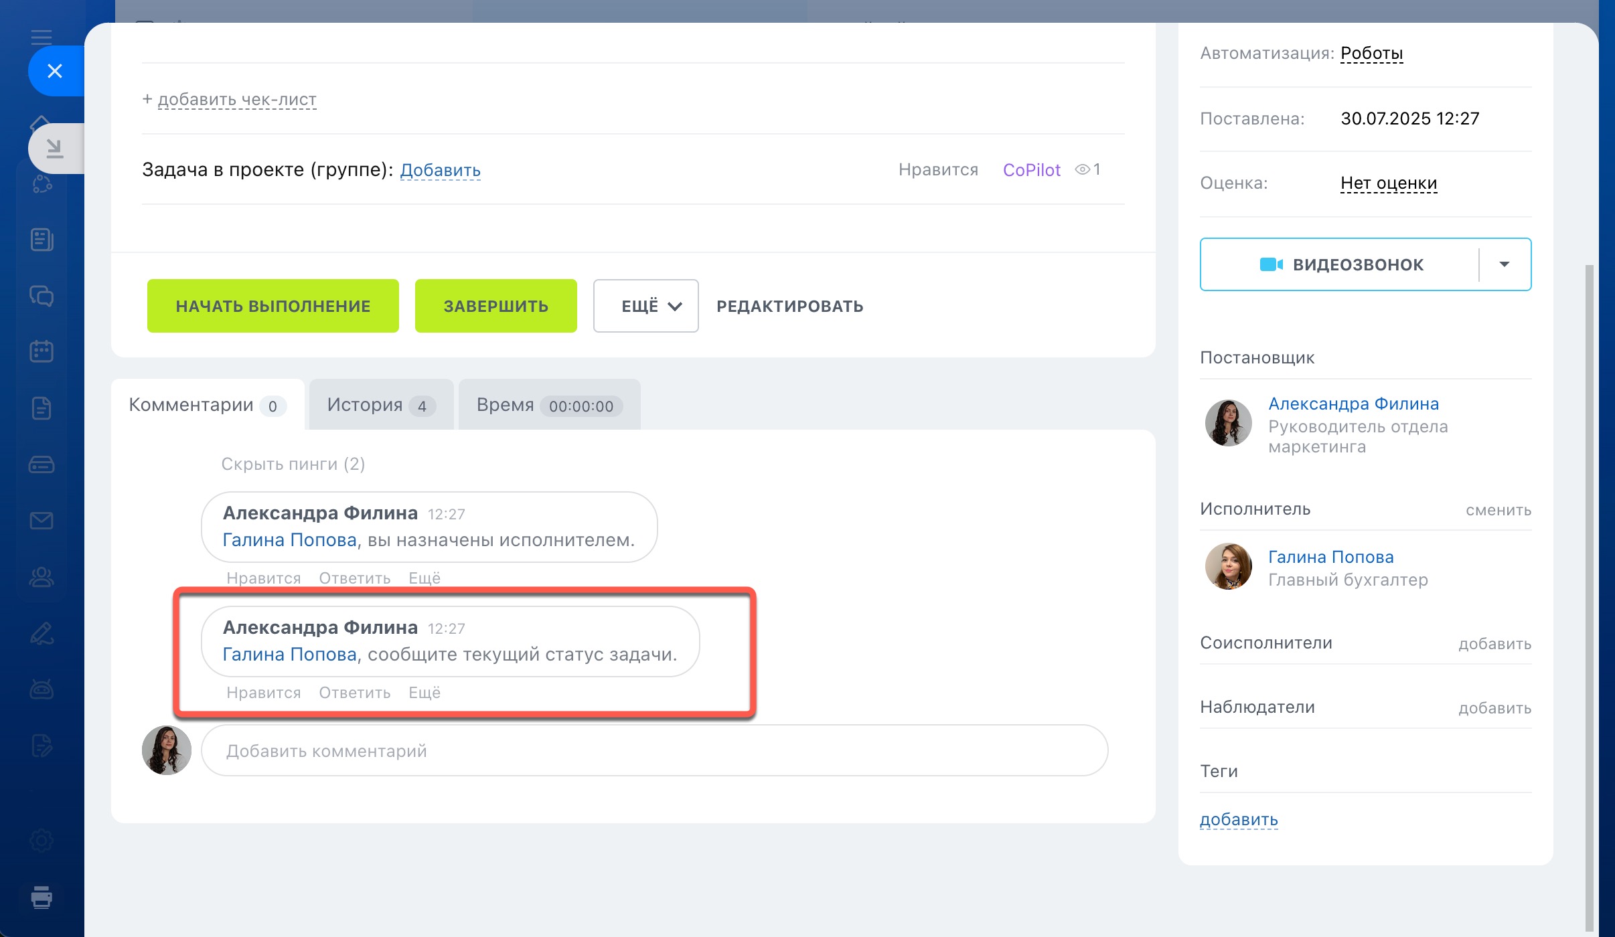Screen dimensions: 1615x937
Task: Click the printer icon at the sidebar bottom
Action: [42, 897]
